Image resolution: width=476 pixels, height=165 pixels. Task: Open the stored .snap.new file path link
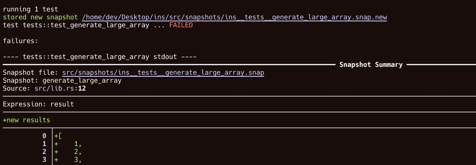click(234, 17)
